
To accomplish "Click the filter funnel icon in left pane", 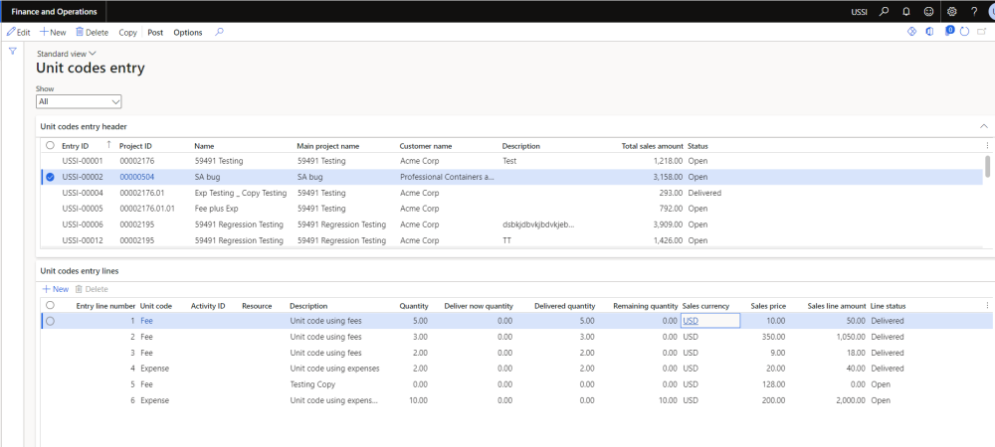I will point(12,51).
